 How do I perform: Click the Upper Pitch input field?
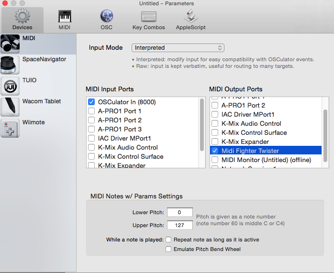click(178, 225)
